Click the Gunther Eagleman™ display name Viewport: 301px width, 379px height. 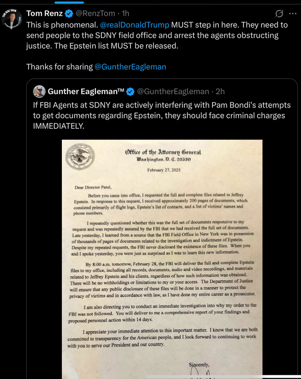click(85, 91)
